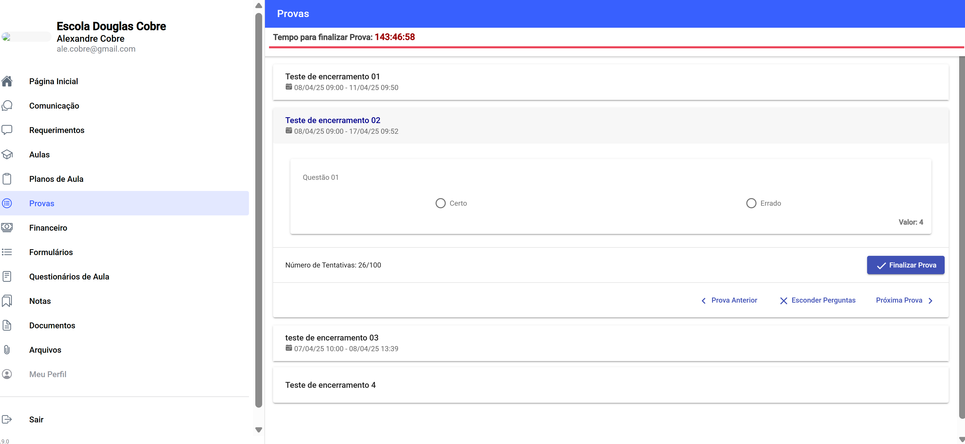Go to Próxima Prova
Viewport: 965px width, 444px height.
point(904,300)
